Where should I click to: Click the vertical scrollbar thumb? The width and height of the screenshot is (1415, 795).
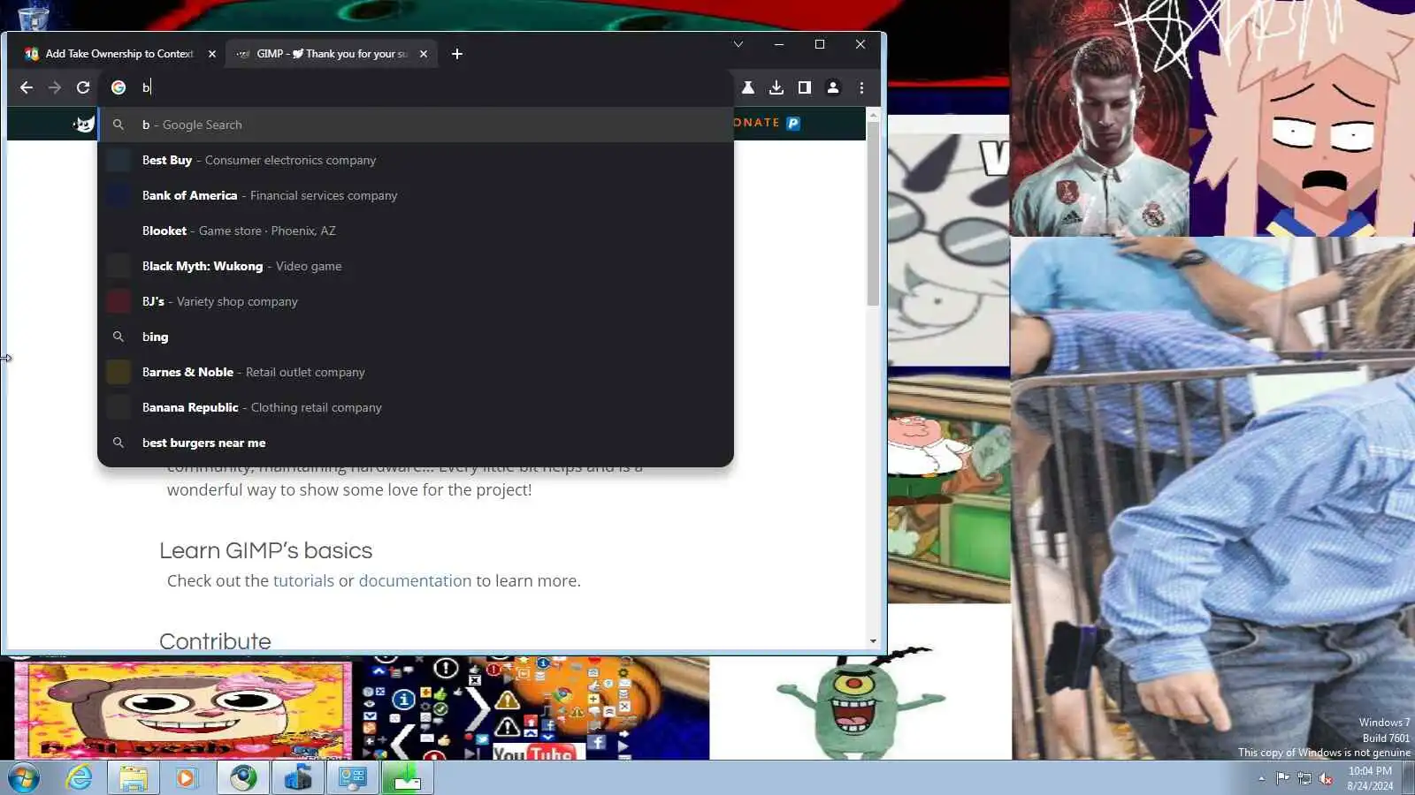tap(873, 215)
